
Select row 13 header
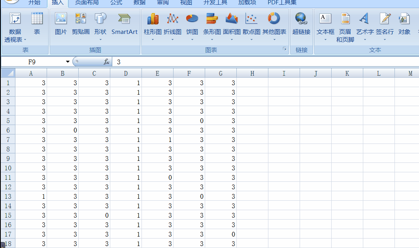[x=8, y=196]
